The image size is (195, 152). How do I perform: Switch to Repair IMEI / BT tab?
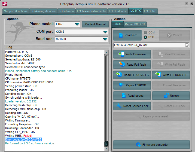point(135,24)
